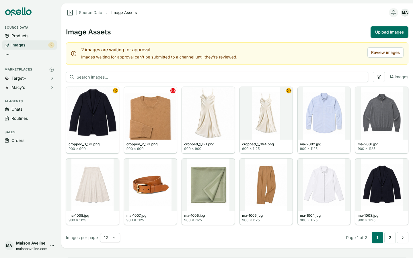The height and width of the screenshot is (258, 413).
Task: Click the warning icon in approval banner
Action: pos(74,54)
